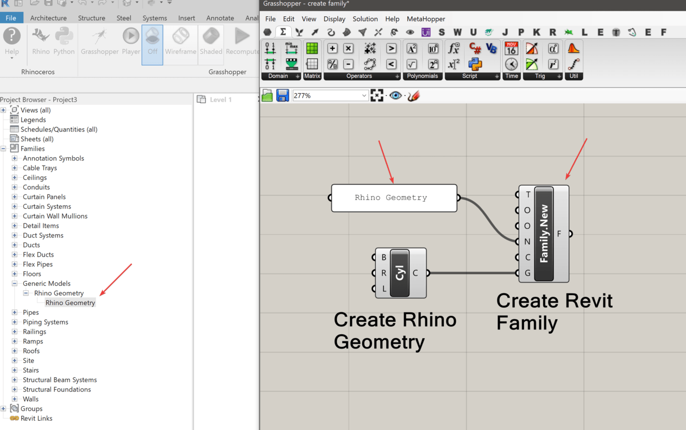Viewport: 686px width, 430px height.
Task: Open the sketch pen tool in canvas toolbar
Action: coord(414,96)
